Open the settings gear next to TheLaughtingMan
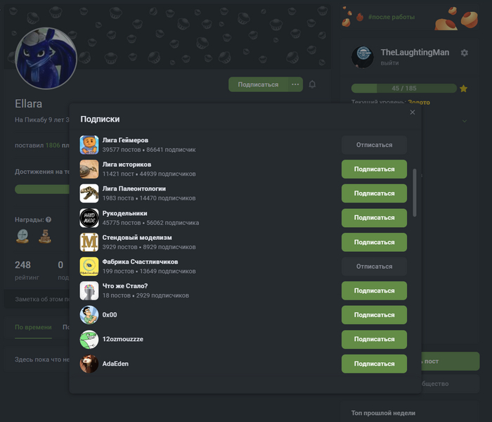Image resolution: width=492 pixels, height=422 pixels. click(465, 53)
